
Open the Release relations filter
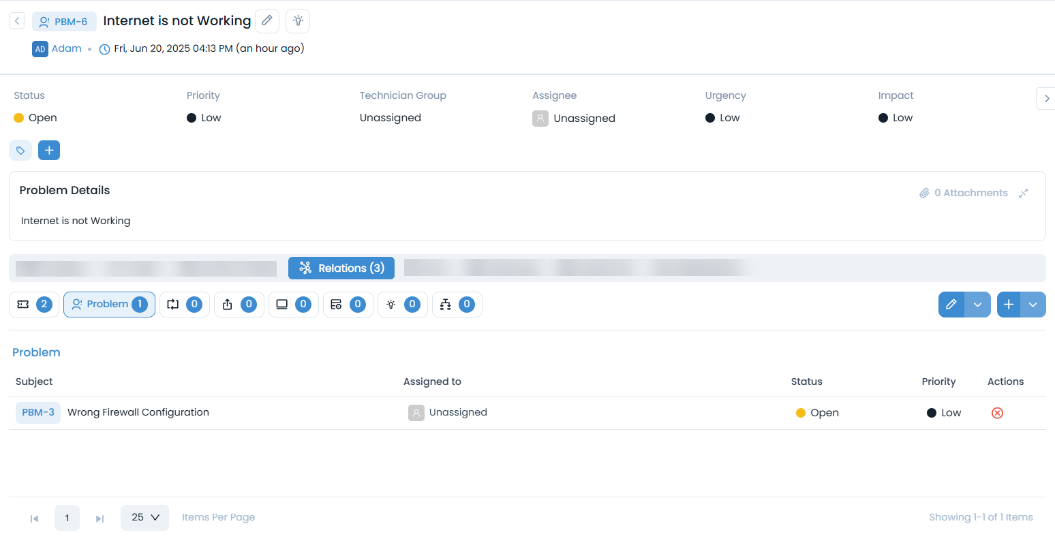pyautogui.click(x=239, y=305)
